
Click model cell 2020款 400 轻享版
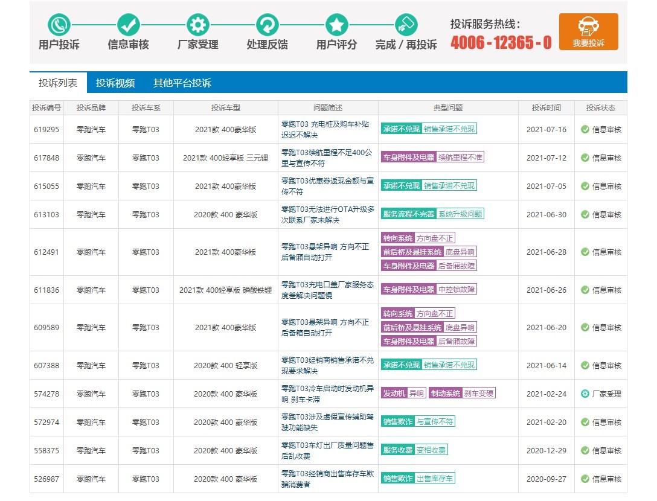pos(225,365)
